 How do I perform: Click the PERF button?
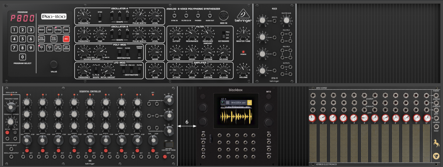pos(50,30)
